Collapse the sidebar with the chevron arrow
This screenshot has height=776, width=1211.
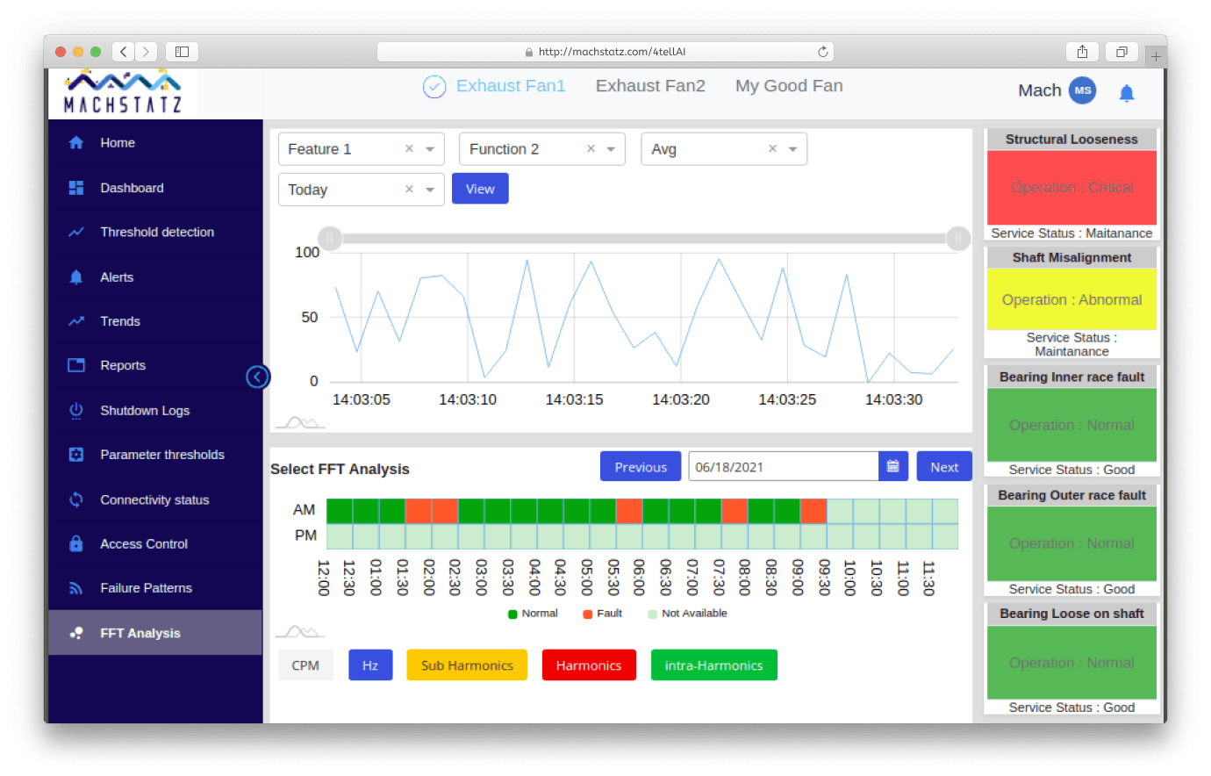pos(257,377)
